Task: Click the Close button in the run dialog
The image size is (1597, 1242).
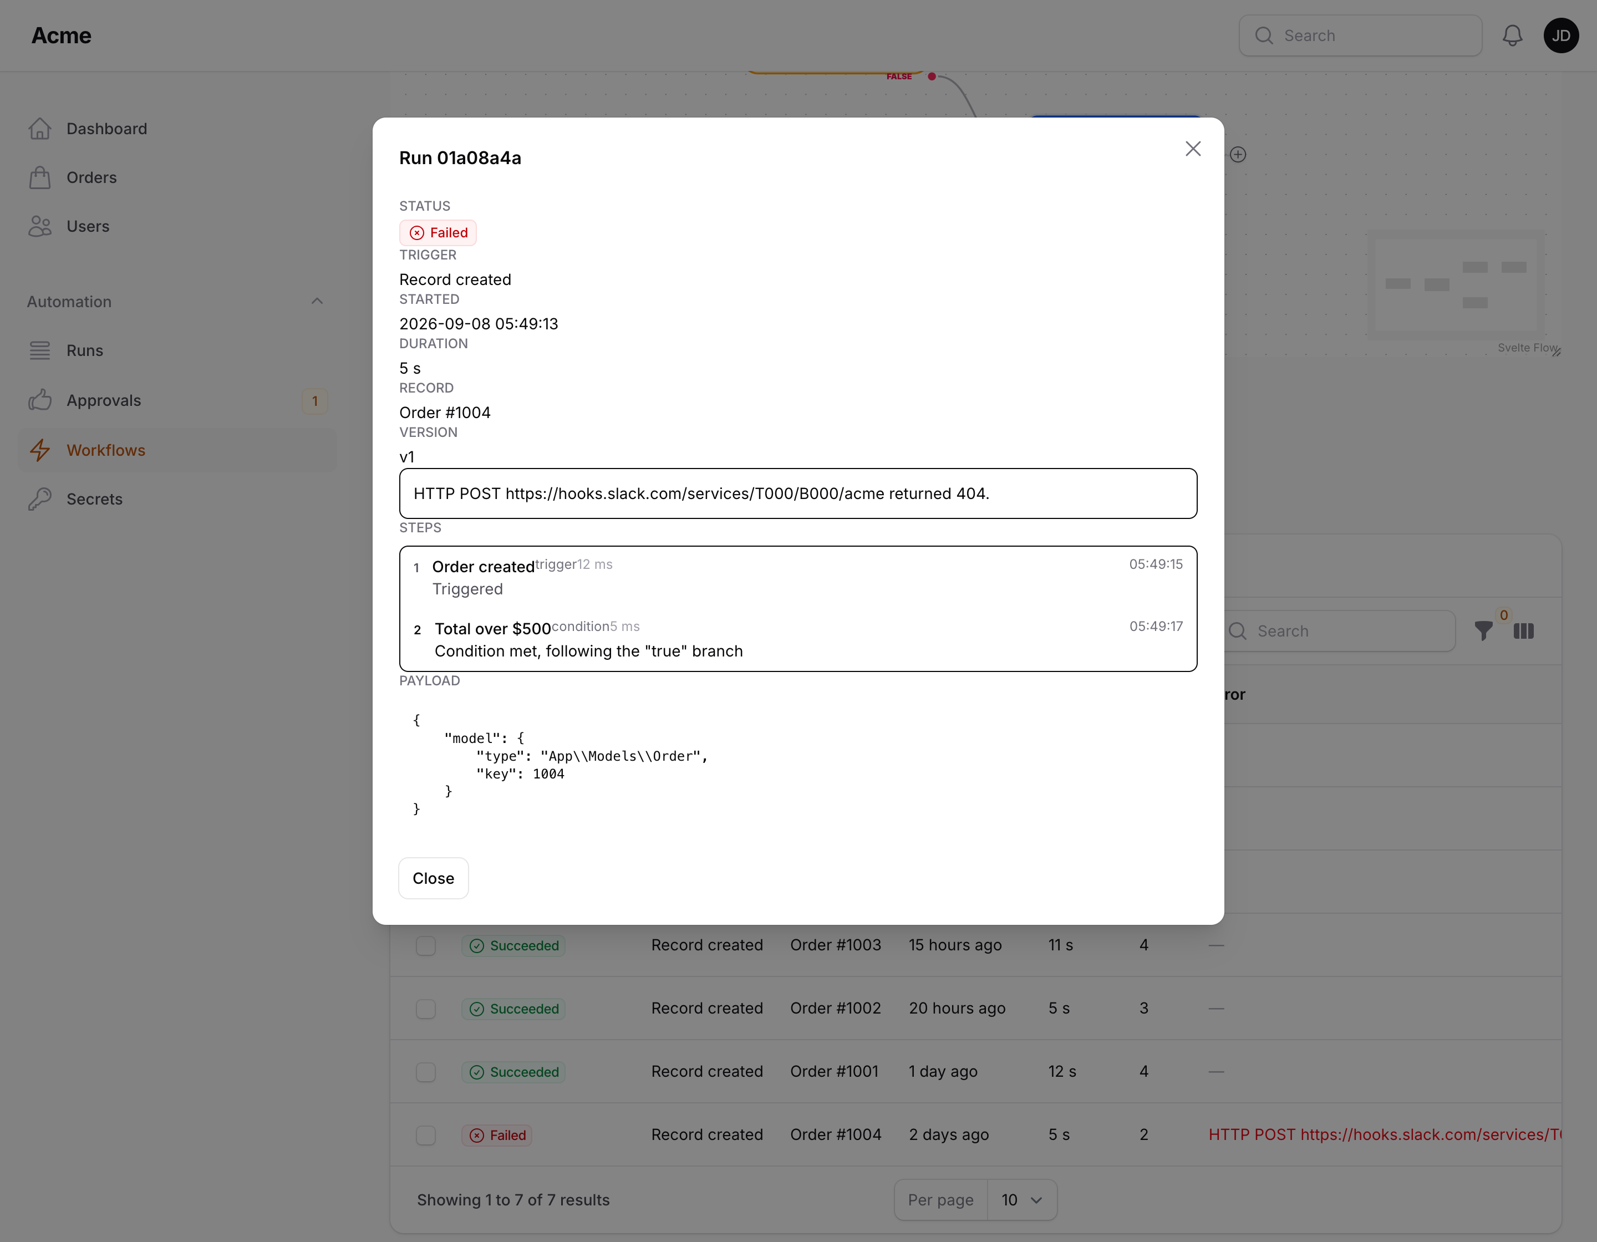Action: (433, 878)
